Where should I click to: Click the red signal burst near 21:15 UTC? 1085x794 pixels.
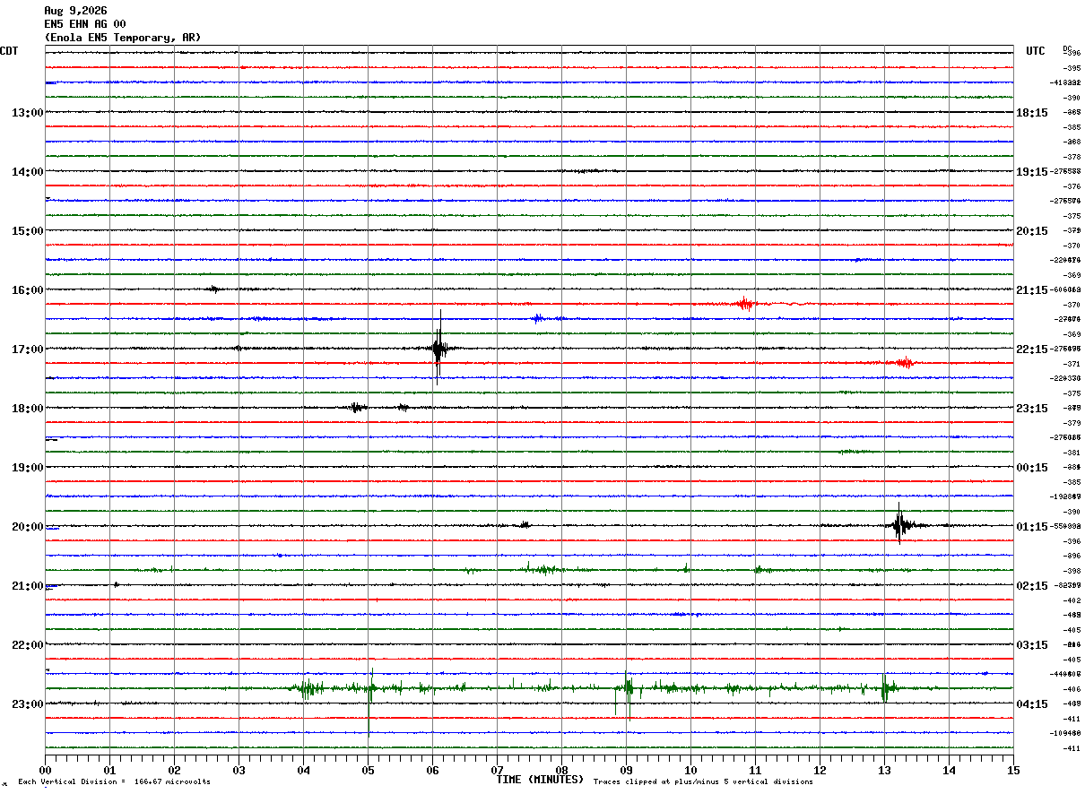(744, 304)
